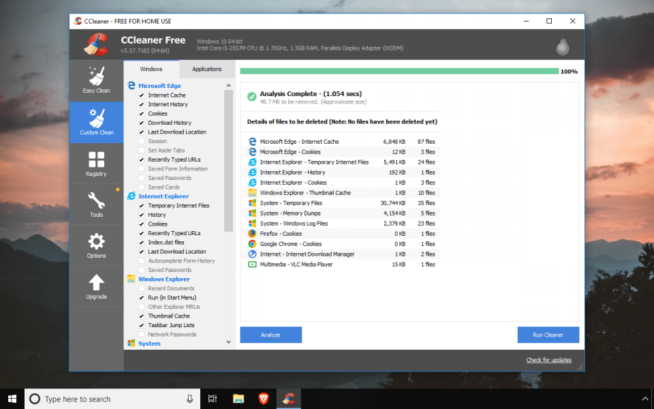
Task: Enable the Recent Documents checkbox
Action: point(142,288)
